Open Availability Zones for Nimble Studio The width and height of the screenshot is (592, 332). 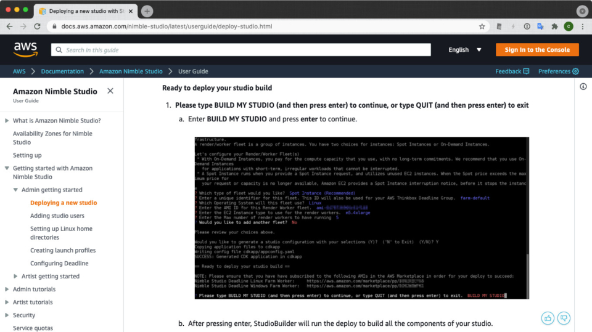point(52,138)
